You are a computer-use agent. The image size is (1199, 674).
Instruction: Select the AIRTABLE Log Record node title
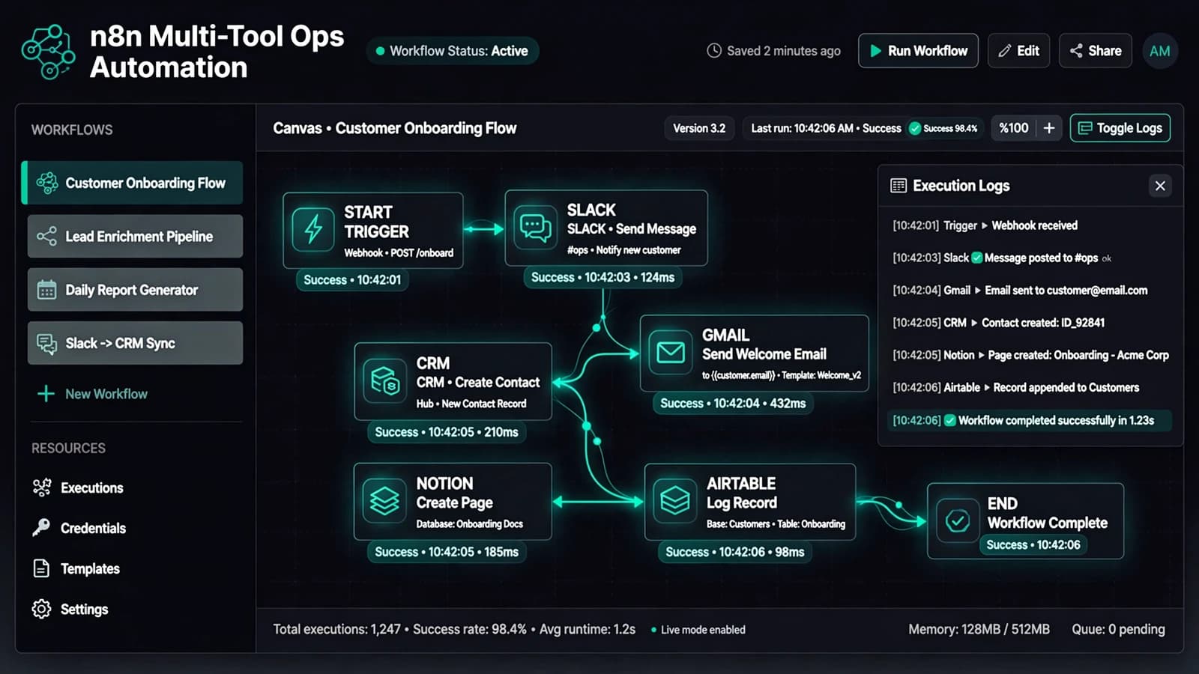point(741,493)
